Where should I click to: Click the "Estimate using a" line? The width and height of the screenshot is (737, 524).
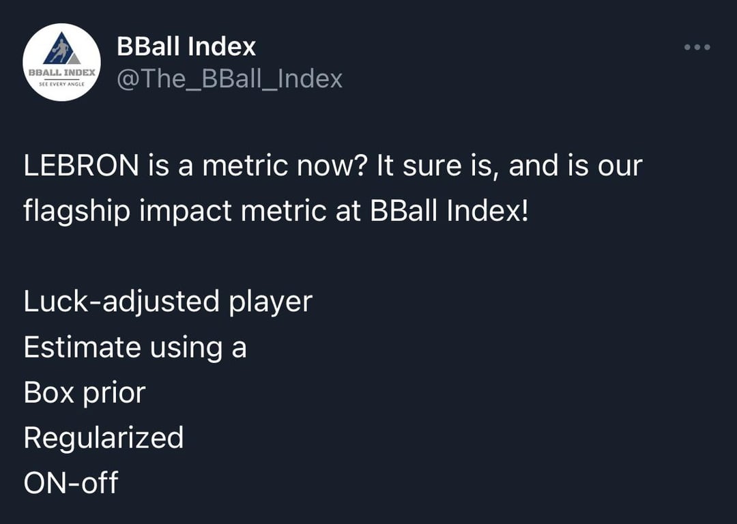(135, 347)
